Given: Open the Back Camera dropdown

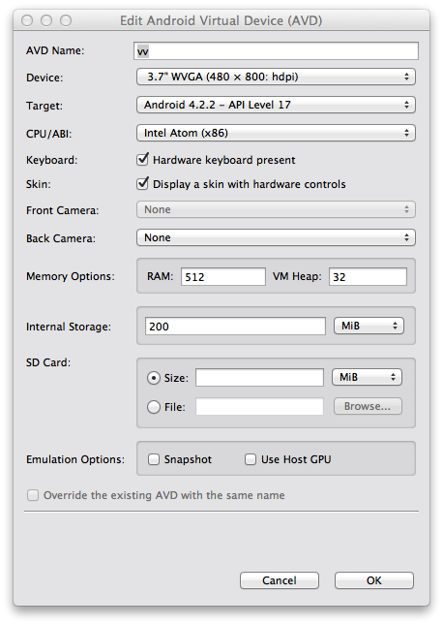Looking at the screenshot, I should (276, 237).
